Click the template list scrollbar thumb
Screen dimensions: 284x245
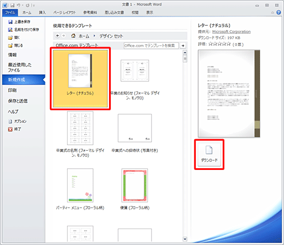point(185,59)
